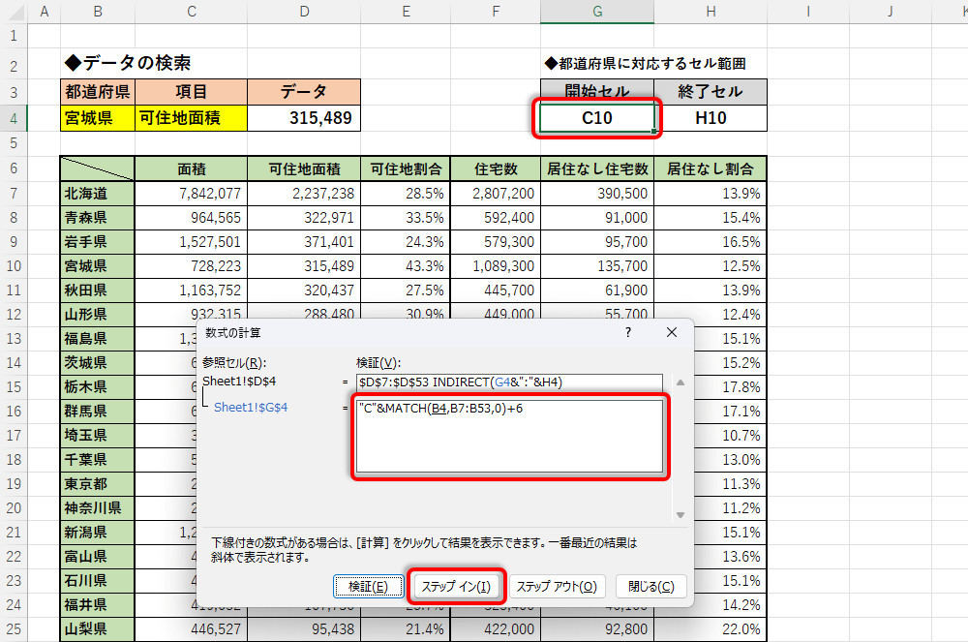Click the ステップ イン(I) button
The width and height of the screenshot is (968, 642).
coord(456,586)
